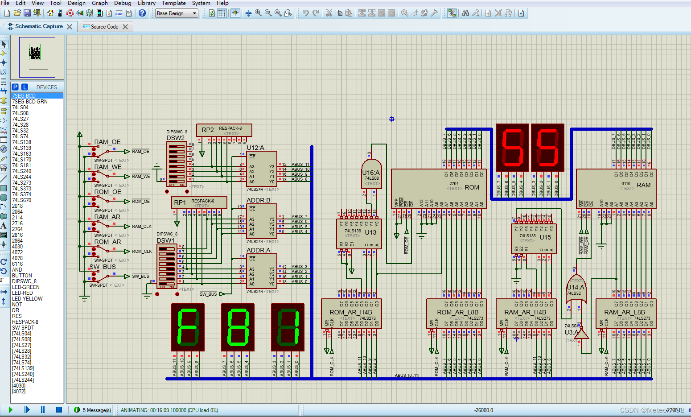
Task: Click the X-mirror horizontal flip icon
Action: pyautogui.click(x=4, y=292)
